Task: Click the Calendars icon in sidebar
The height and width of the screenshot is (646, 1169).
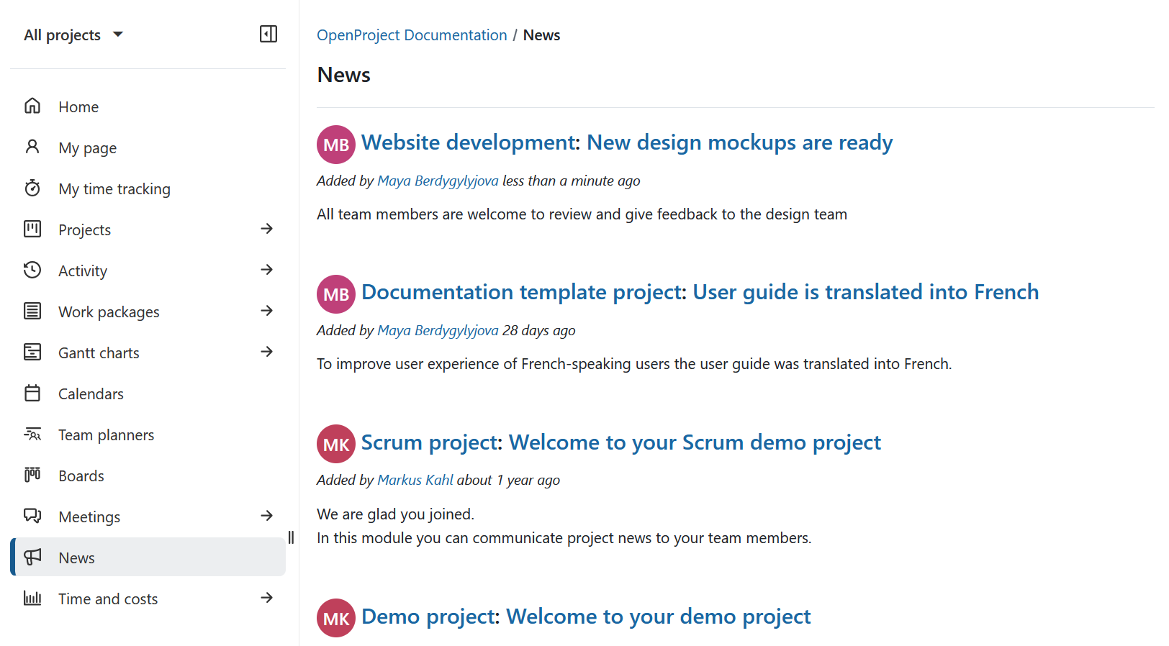Action: coord(32,393)
